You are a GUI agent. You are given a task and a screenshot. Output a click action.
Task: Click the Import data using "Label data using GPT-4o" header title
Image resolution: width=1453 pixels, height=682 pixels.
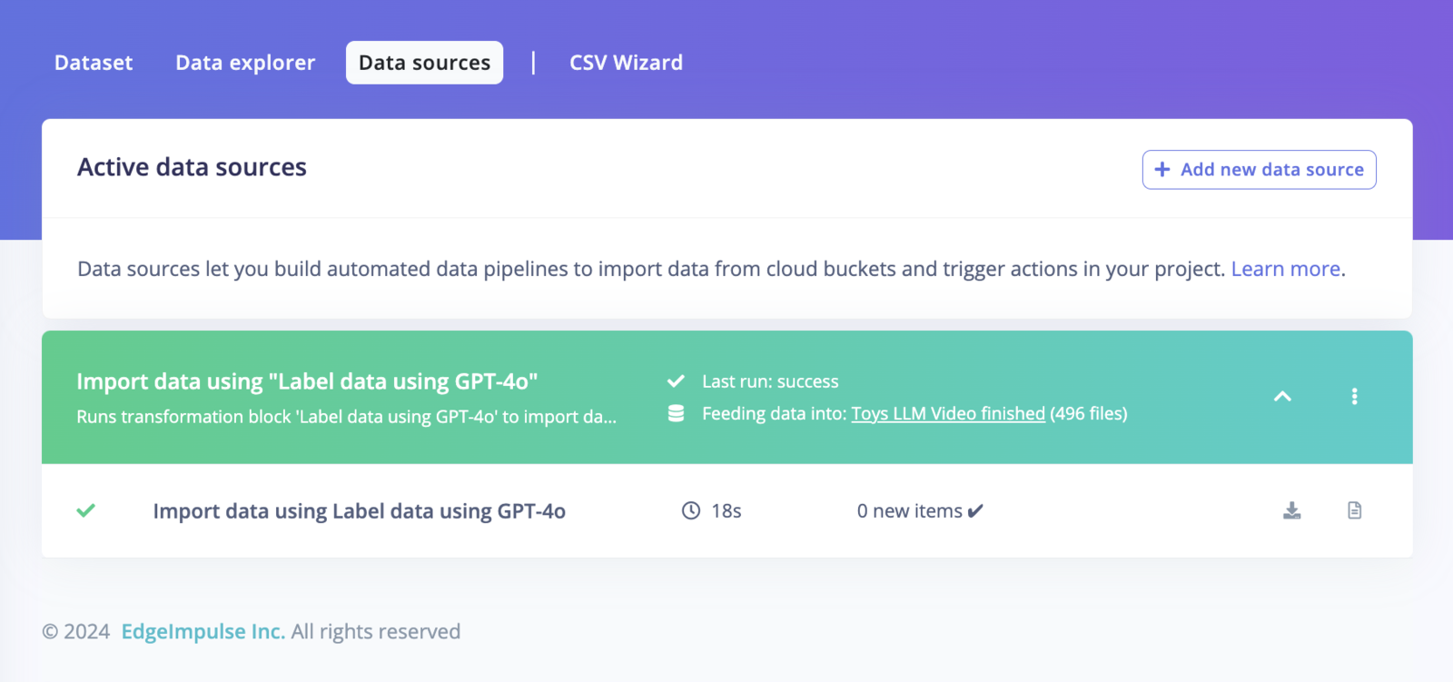pyautogui.click(x=307, y=381)
